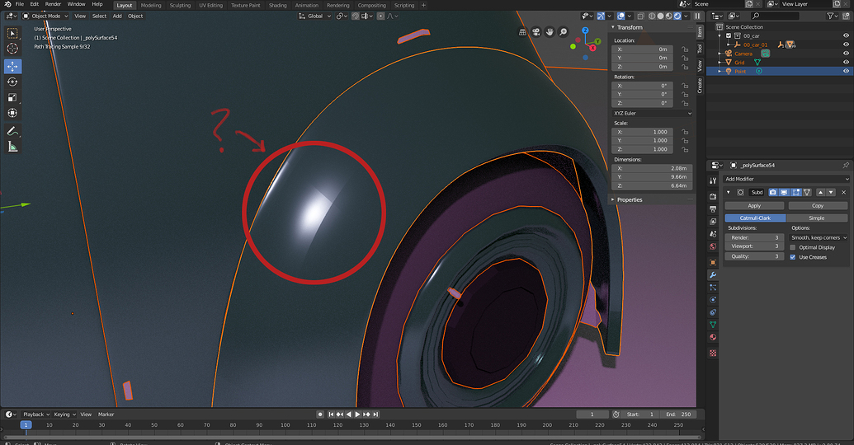Toggle Optimal Display checkbox
Image resolution: width=854 pixels, height=445 pixels.
[x=793, y=247]
